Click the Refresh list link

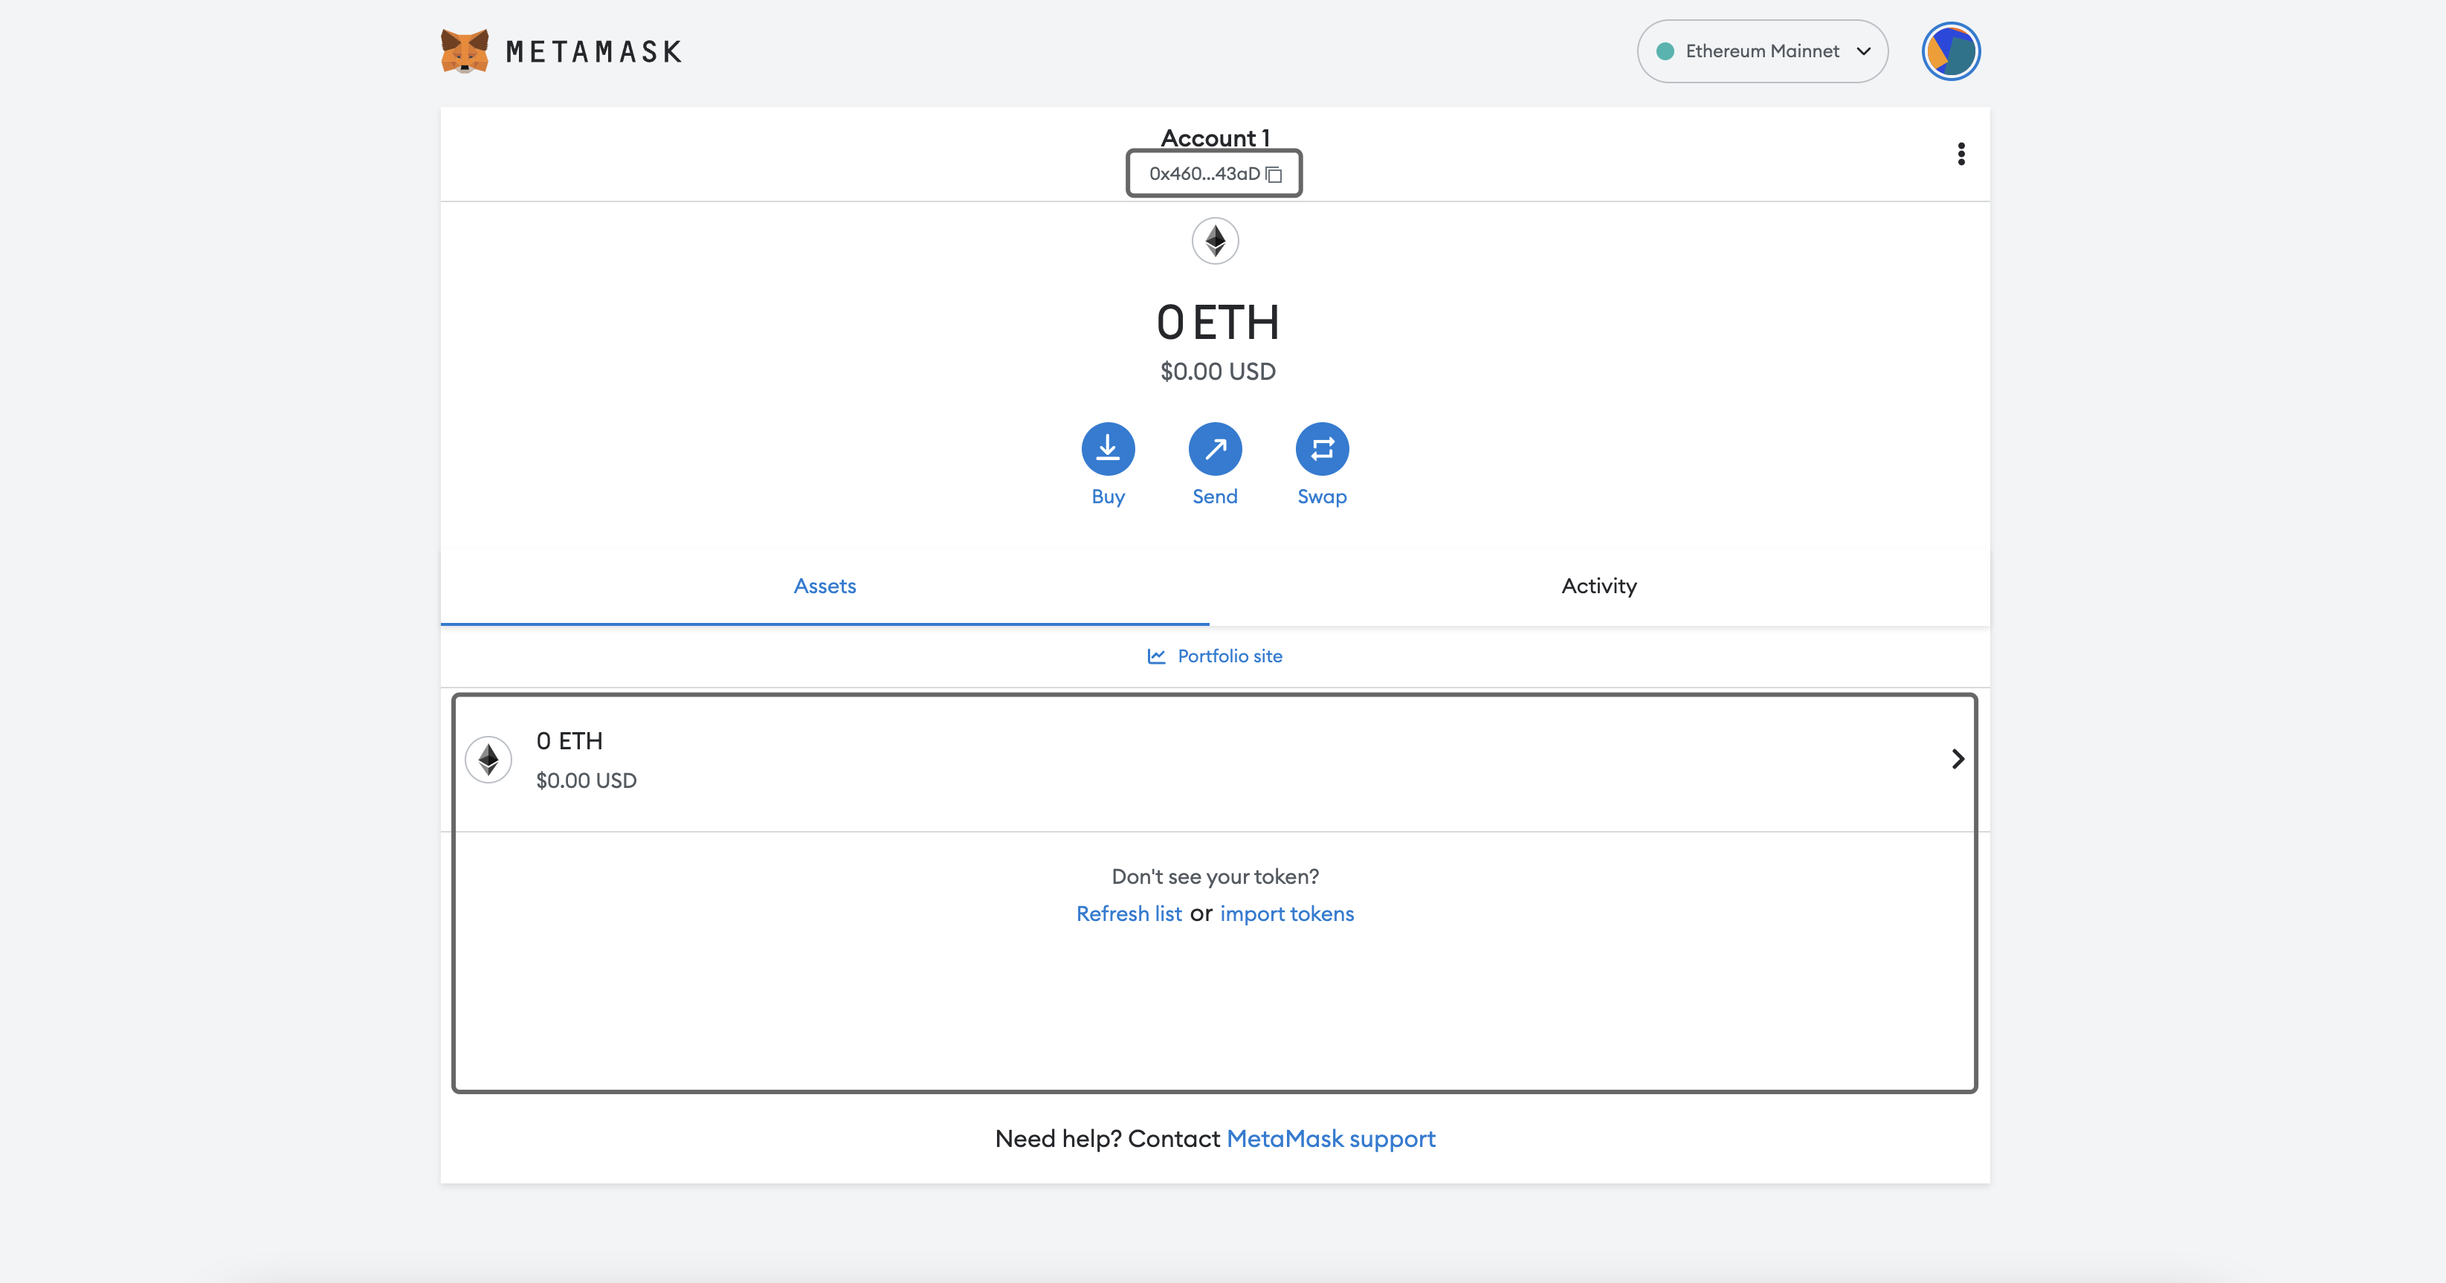point(1128,914)
